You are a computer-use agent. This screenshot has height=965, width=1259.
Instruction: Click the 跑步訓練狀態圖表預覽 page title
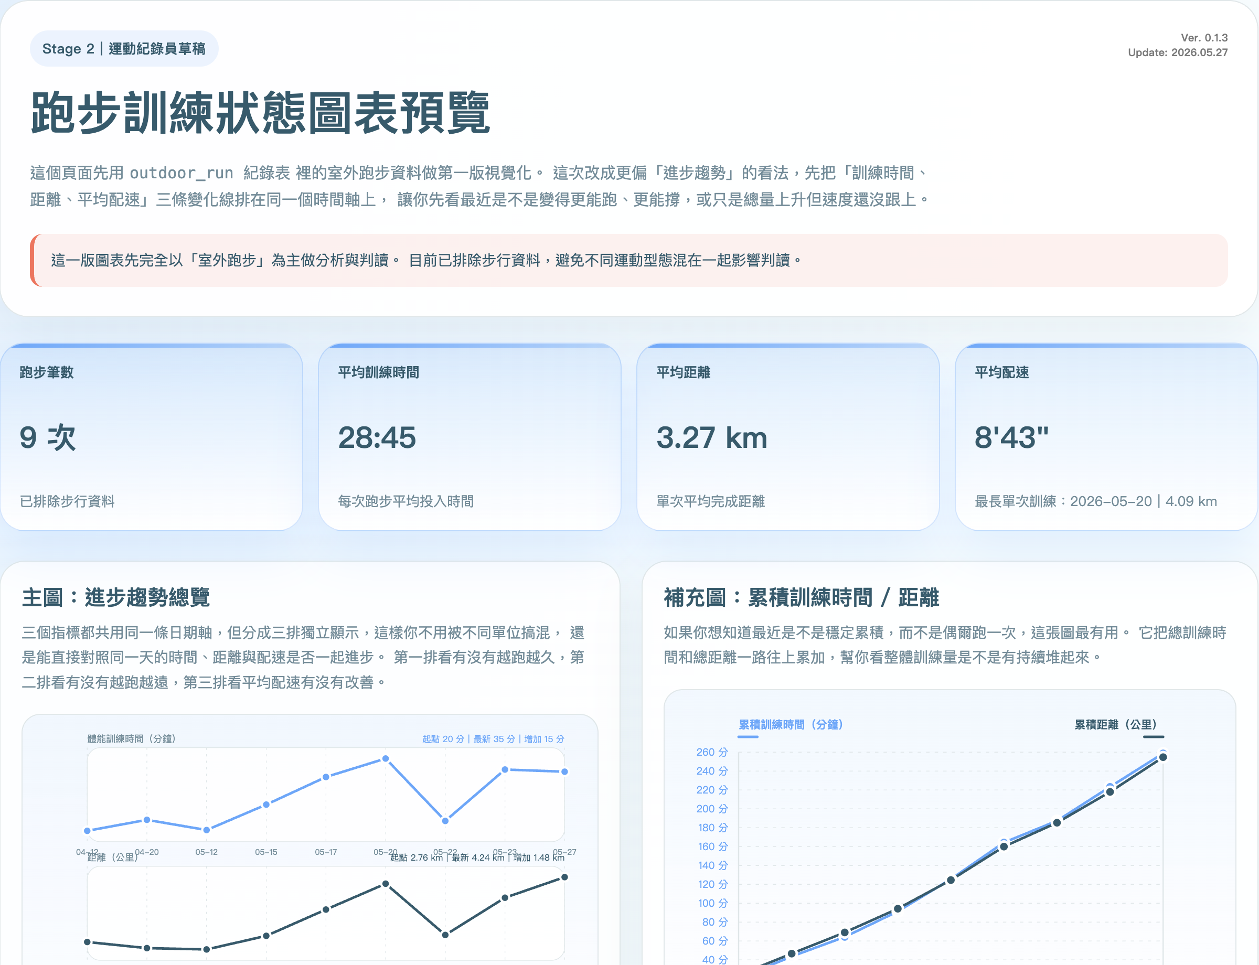[260, 113]
